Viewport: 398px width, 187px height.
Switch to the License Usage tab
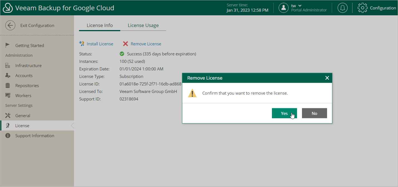(143, 25)
